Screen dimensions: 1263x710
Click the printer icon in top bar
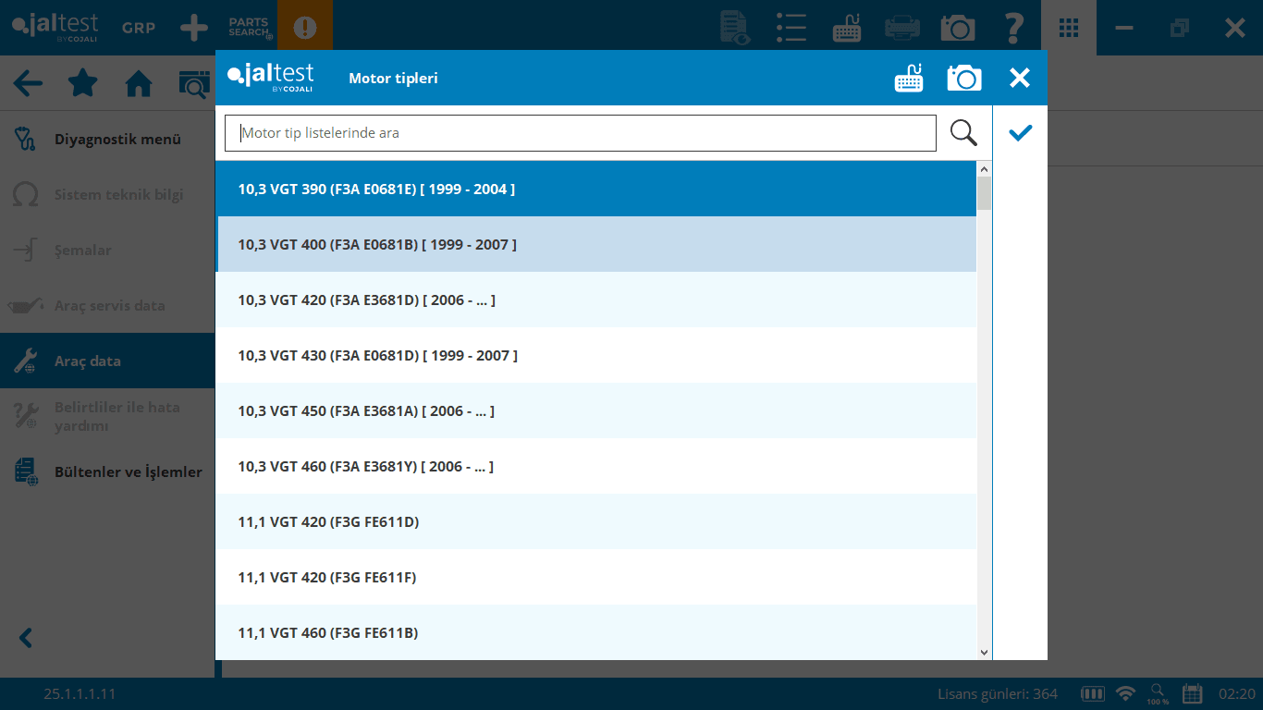[x=901, y=28]
